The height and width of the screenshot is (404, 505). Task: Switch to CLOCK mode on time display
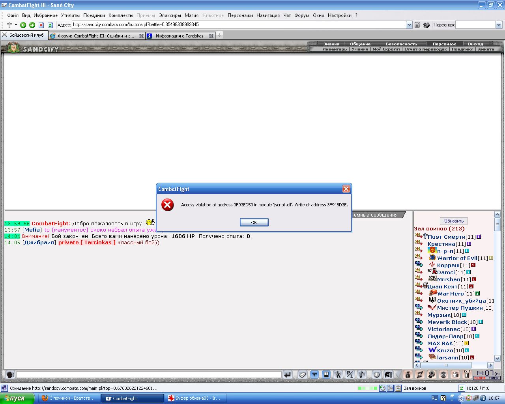coord(480,378)
